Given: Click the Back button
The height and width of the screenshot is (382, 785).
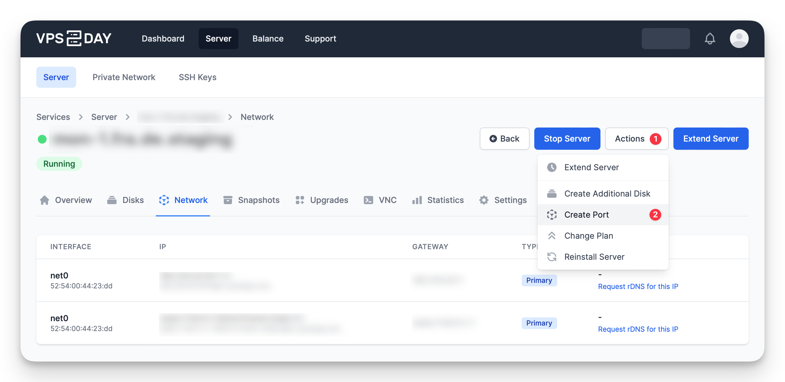Looking at the screenshot, I should (504, 138).
